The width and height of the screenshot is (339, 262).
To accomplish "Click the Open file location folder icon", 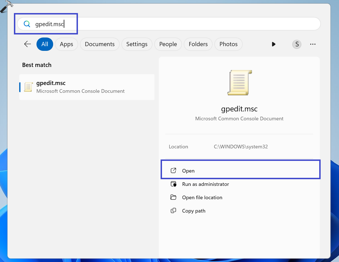I will 173,197.
